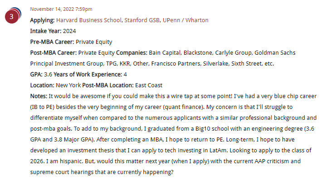Viewport: 321px width, 179px height.
Task: Click the Years of Work Experience label
Action: point(88,75)
